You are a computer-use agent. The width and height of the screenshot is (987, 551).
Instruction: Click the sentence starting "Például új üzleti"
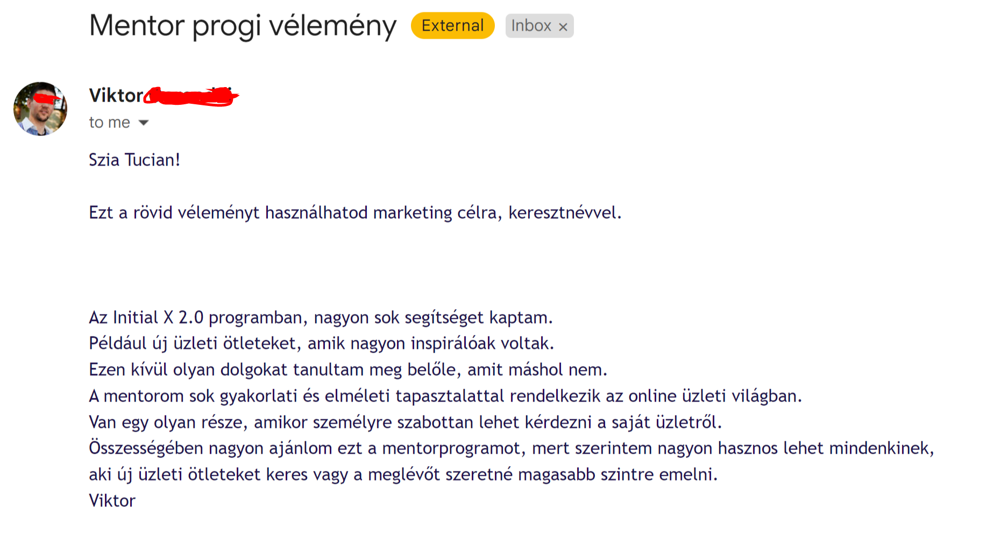pos(322,344)
